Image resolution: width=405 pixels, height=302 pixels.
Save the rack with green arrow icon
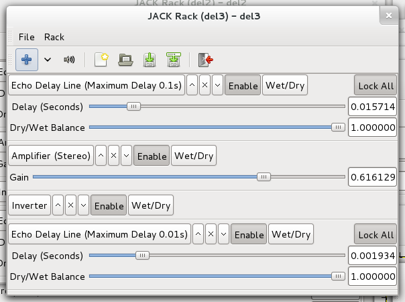pos(150,60)
